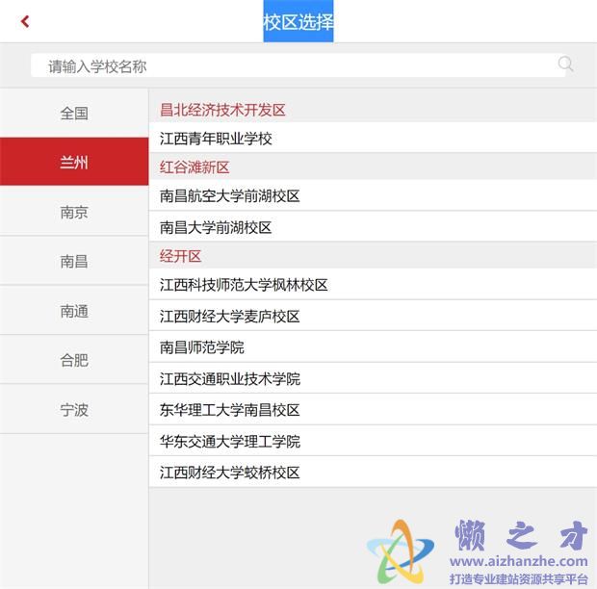Choose the 宁波 city tab
This screenshot has width=597, height=589.
click(x=74, y=410)
